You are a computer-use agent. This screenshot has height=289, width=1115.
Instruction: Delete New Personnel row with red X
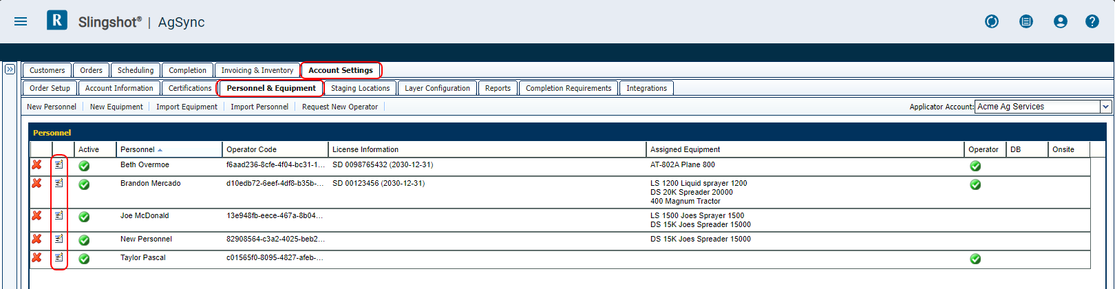tap(37, 239)
